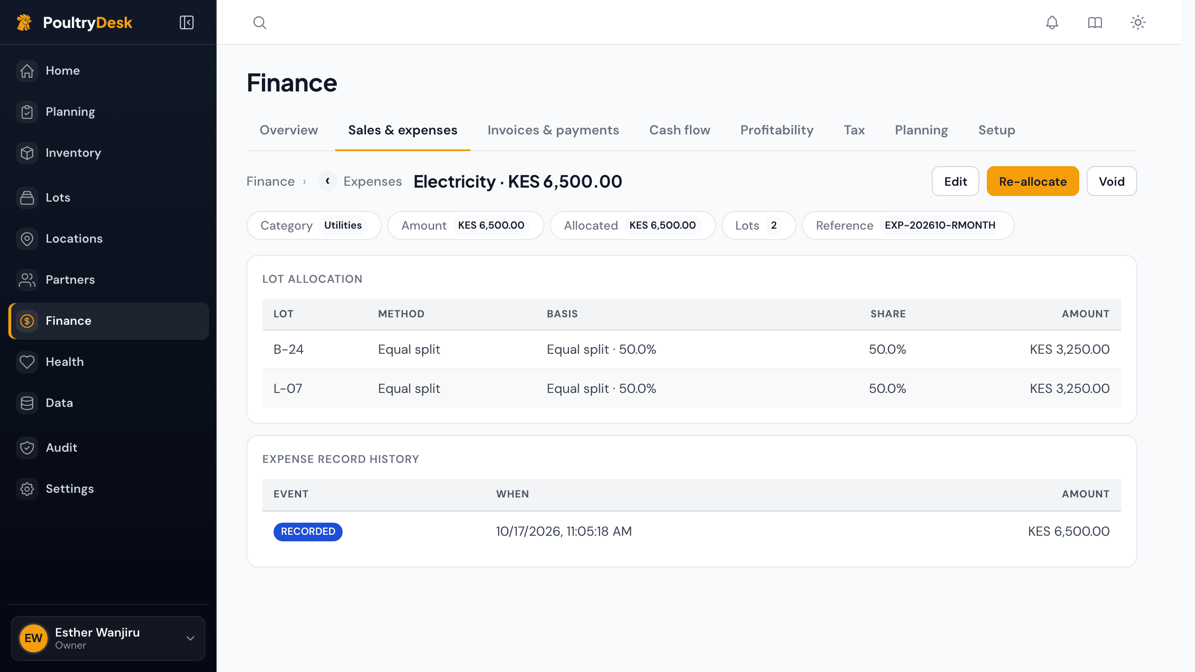Switch to the Setup tab
Image resolution: width=1195 pixels, height=672 pixels.
coord(997,130)
